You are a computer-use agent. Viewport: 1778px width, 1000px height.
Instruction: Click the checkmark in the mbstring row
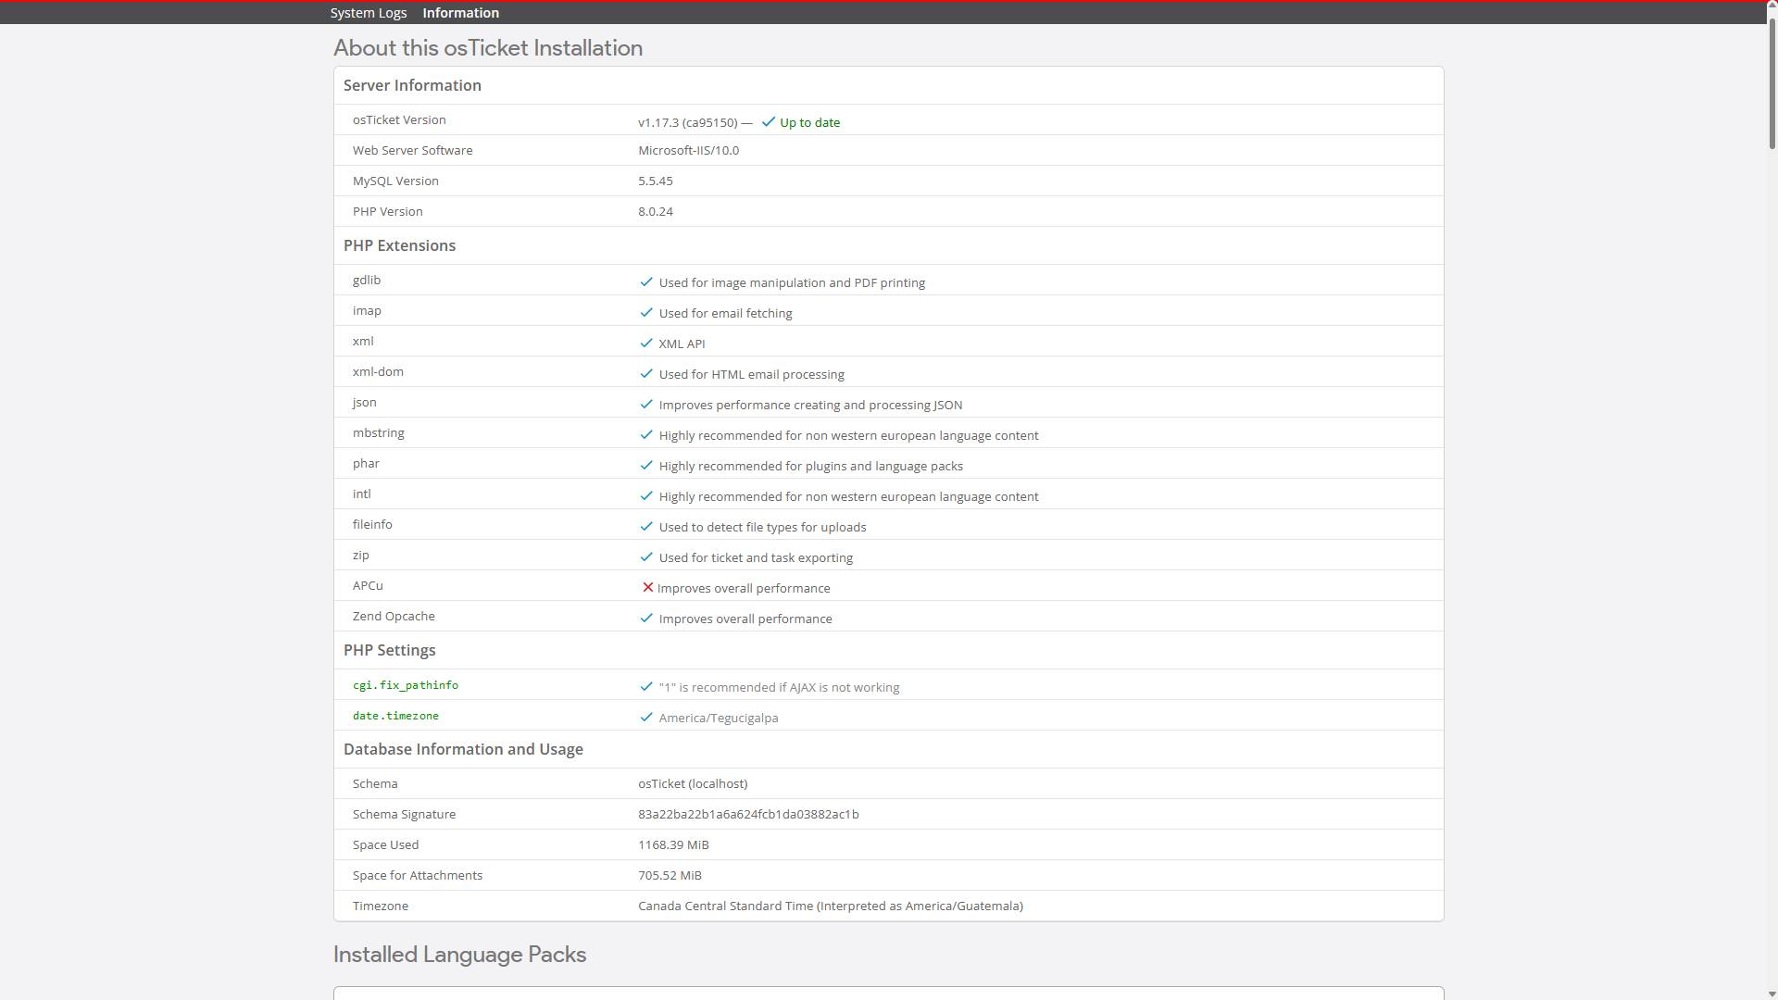click(646, 435)
